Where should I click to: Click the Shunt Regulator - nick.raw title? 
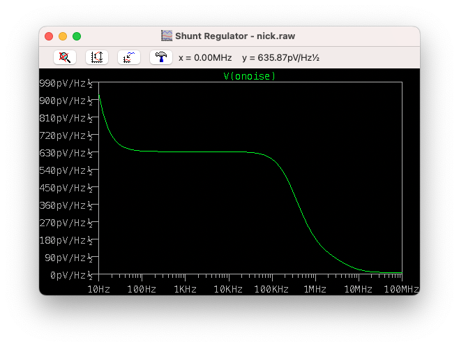[x=235, y=36]
